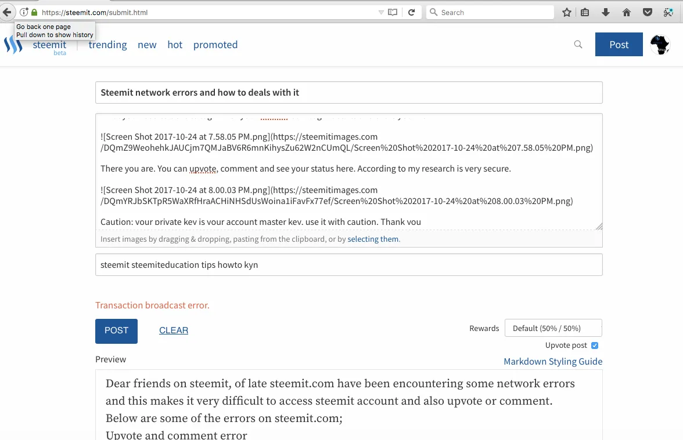The image size is (683, 440).
Task: Open the promoted posts tab
Action: pos(215,45)
